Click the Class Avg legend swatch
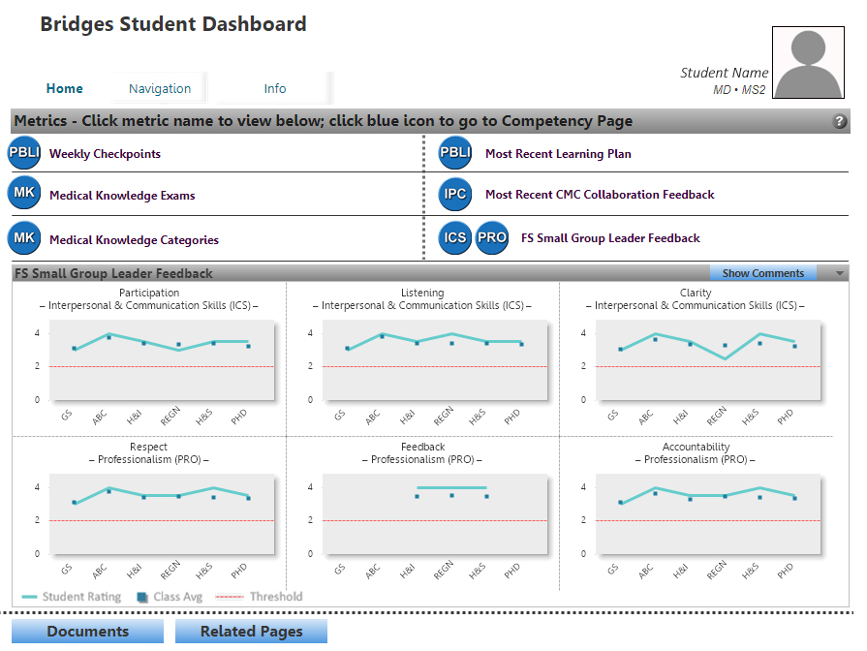Viewport: 867px width, 651px height. tap(142, 598)
